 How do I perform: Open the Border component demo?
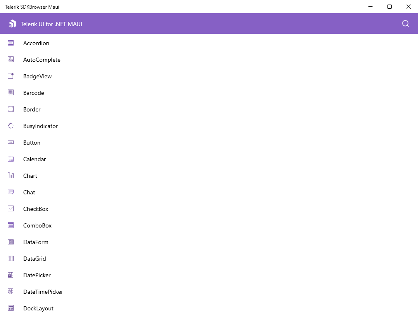(x=32, y=109)
